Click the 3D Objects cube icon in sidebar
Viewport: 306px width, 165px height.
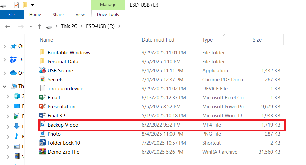(17, 96)
